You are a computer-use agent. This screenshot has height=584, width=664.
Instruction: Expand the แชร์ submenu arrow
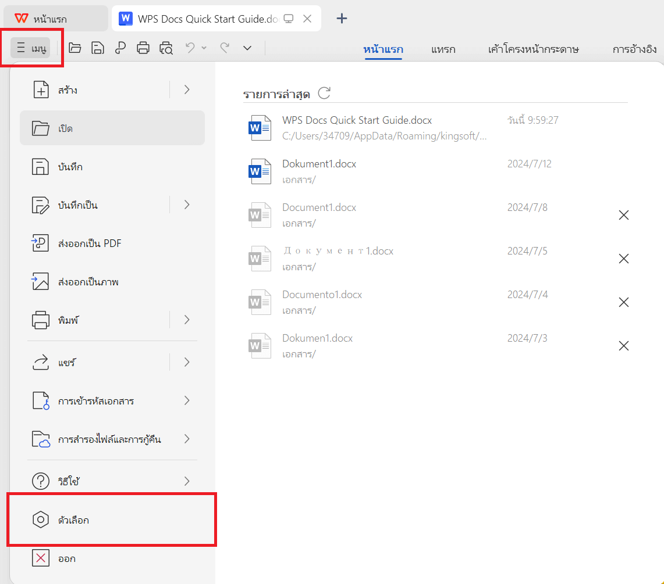187,362
